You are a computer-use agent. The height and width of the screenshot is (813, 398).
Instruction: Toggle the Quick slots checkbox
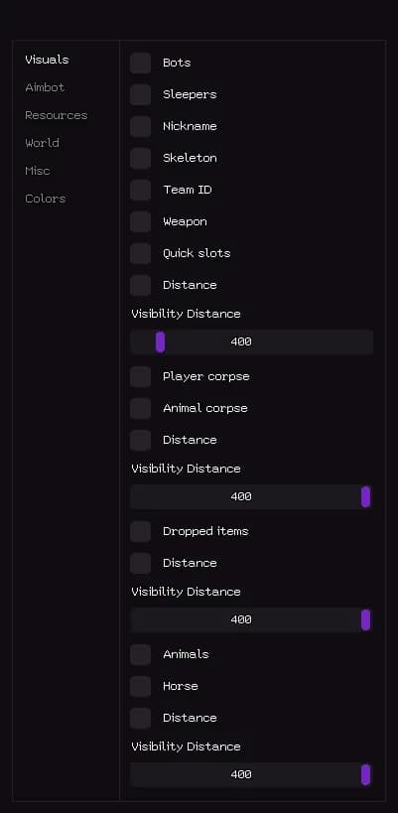coord(140,253)
